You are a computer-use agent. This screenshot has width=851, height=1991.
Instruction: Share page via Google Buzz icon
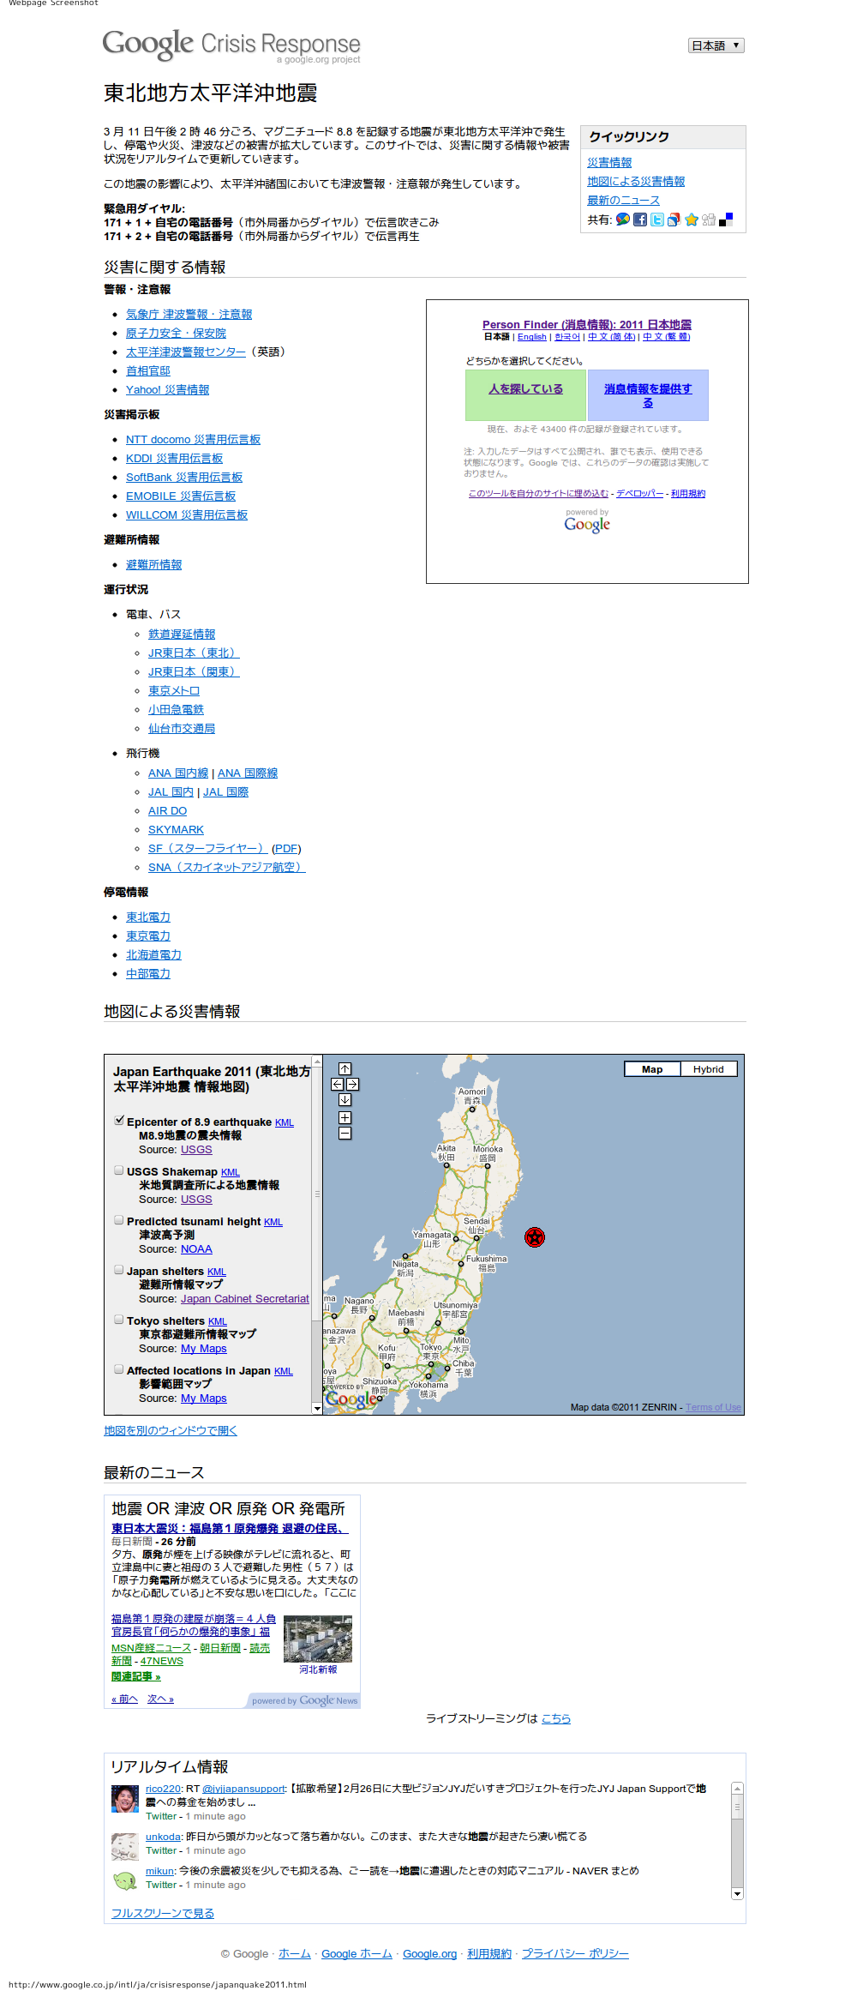[623, 220]
